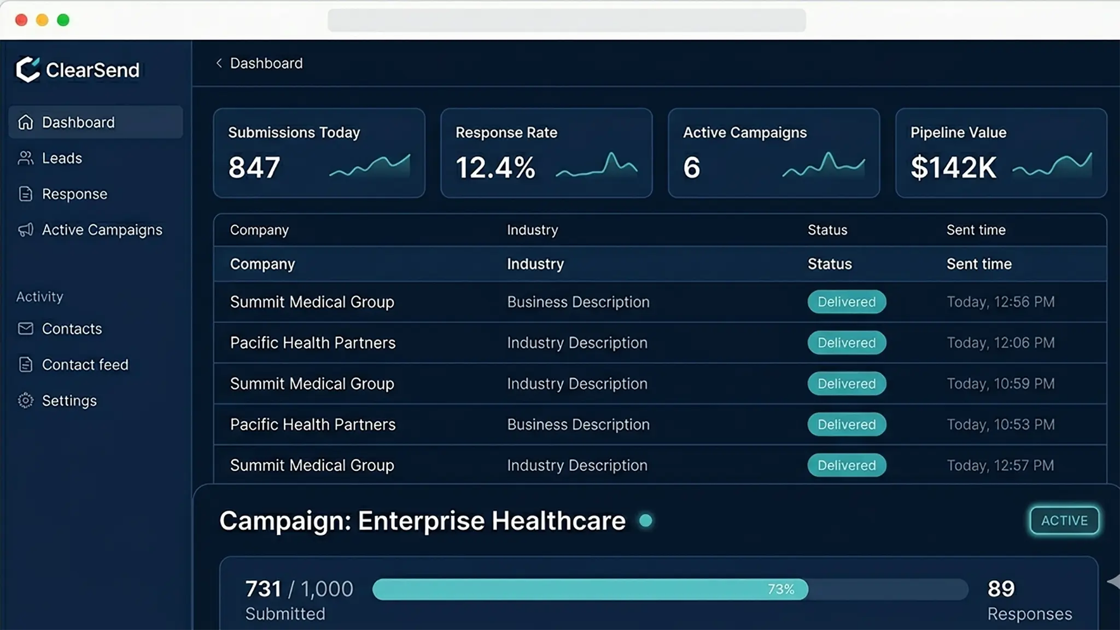Screen dimensions: 1120x630
Task: Click the Dashboard home icon in sidebar
Action: click(26, 122)
